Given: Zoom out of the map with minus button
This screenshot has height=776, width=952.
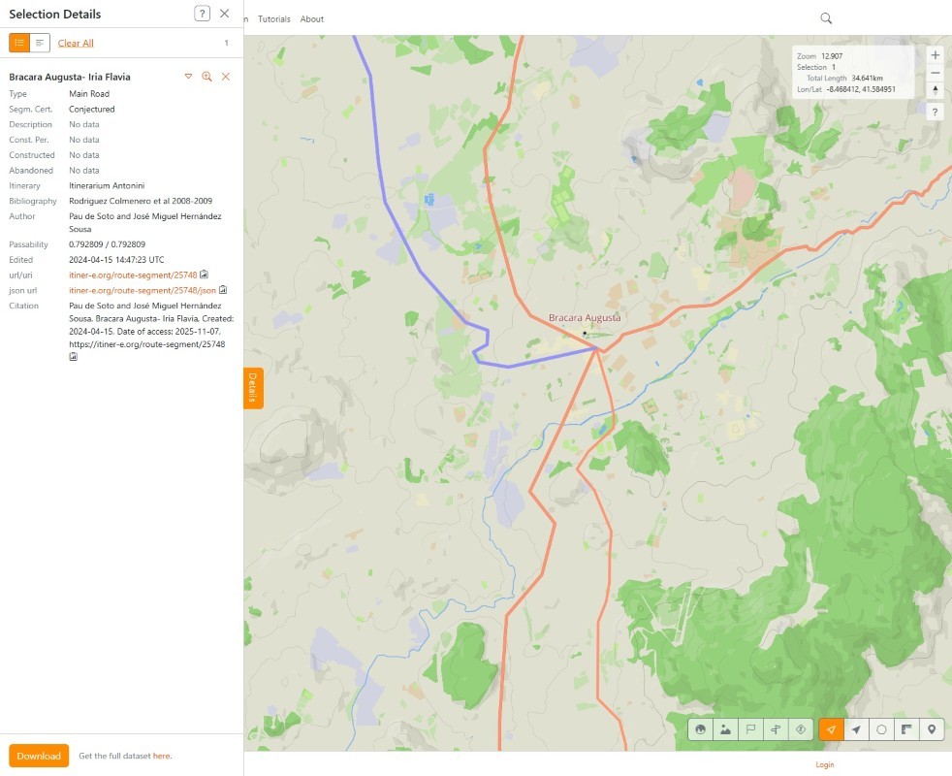Looking at the screenshot, I should 935,73.
